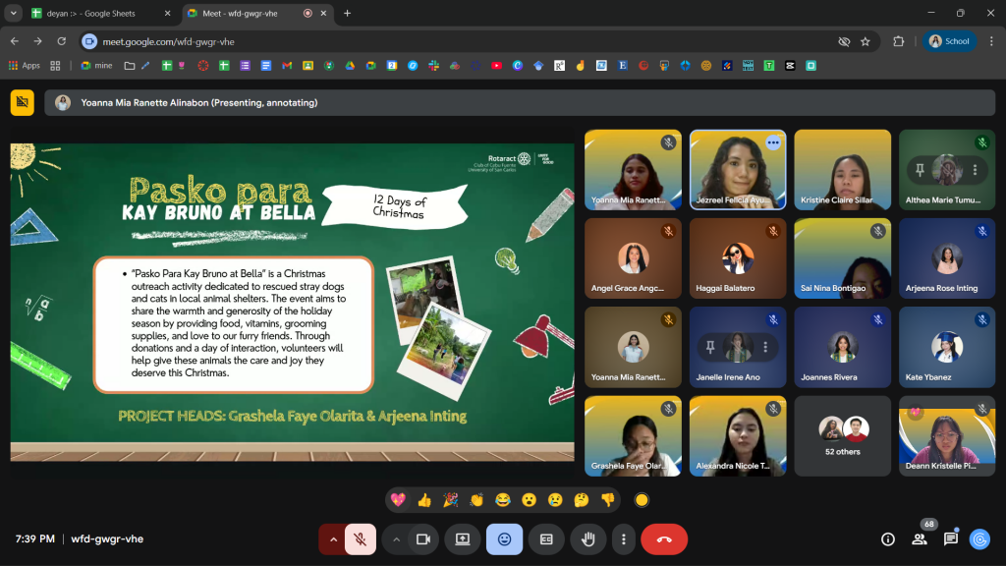Switch to the Google Sheets tab
This screenshot has width=1006, height=566.
pyautogui.click(x=93, y=14)
